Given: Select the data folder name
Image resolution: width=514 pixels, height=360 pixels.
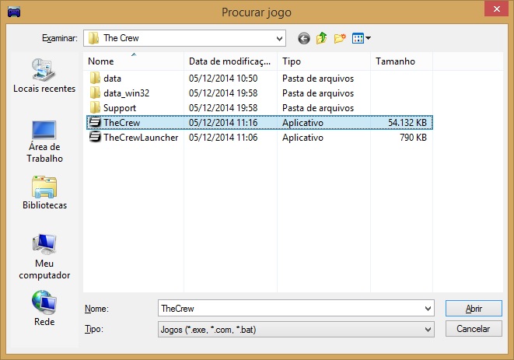Looking at the screenshot, I should (x=113, y=79).
